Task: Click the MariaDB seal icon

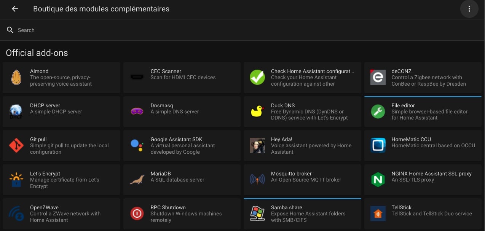Action: (x=137, y=180)
